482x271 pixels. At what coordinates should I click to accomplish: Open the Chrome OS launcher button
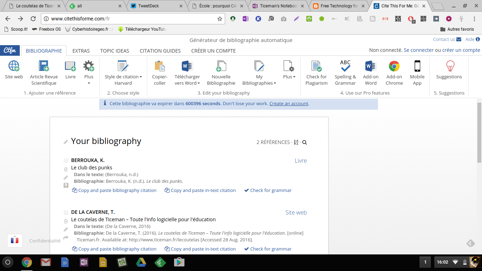click(8, 262)
